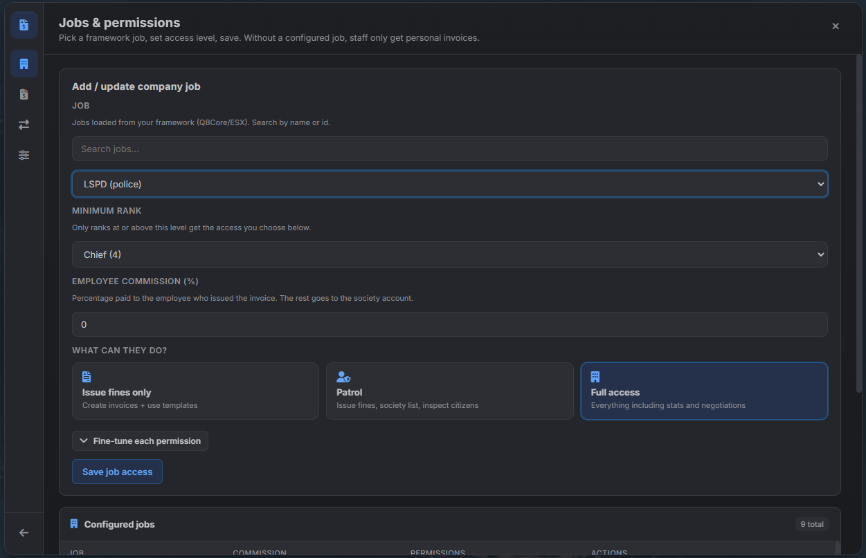
Task: Click the Save job access button
Action: point(117,472)
